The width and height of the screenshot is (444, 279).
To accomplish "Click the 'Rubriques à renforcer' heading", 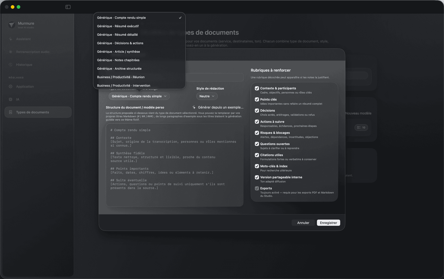I will 271,70.
